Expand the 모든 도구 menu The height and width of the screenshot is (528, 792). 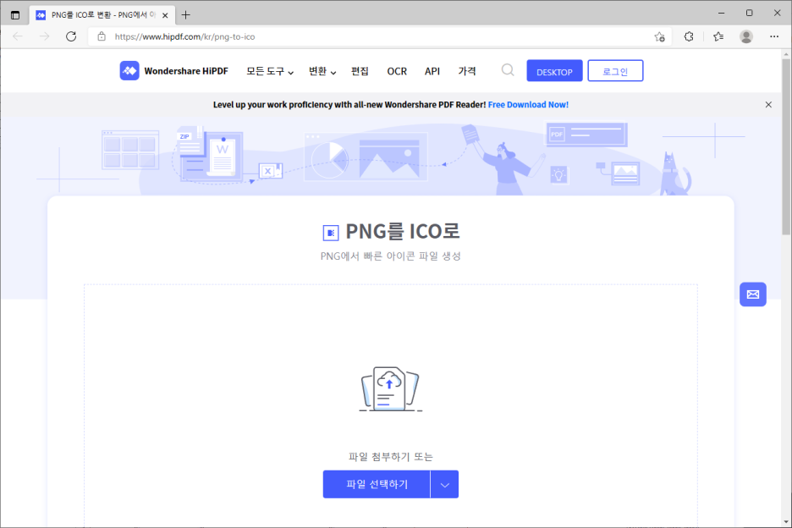(x=270, y=71)
